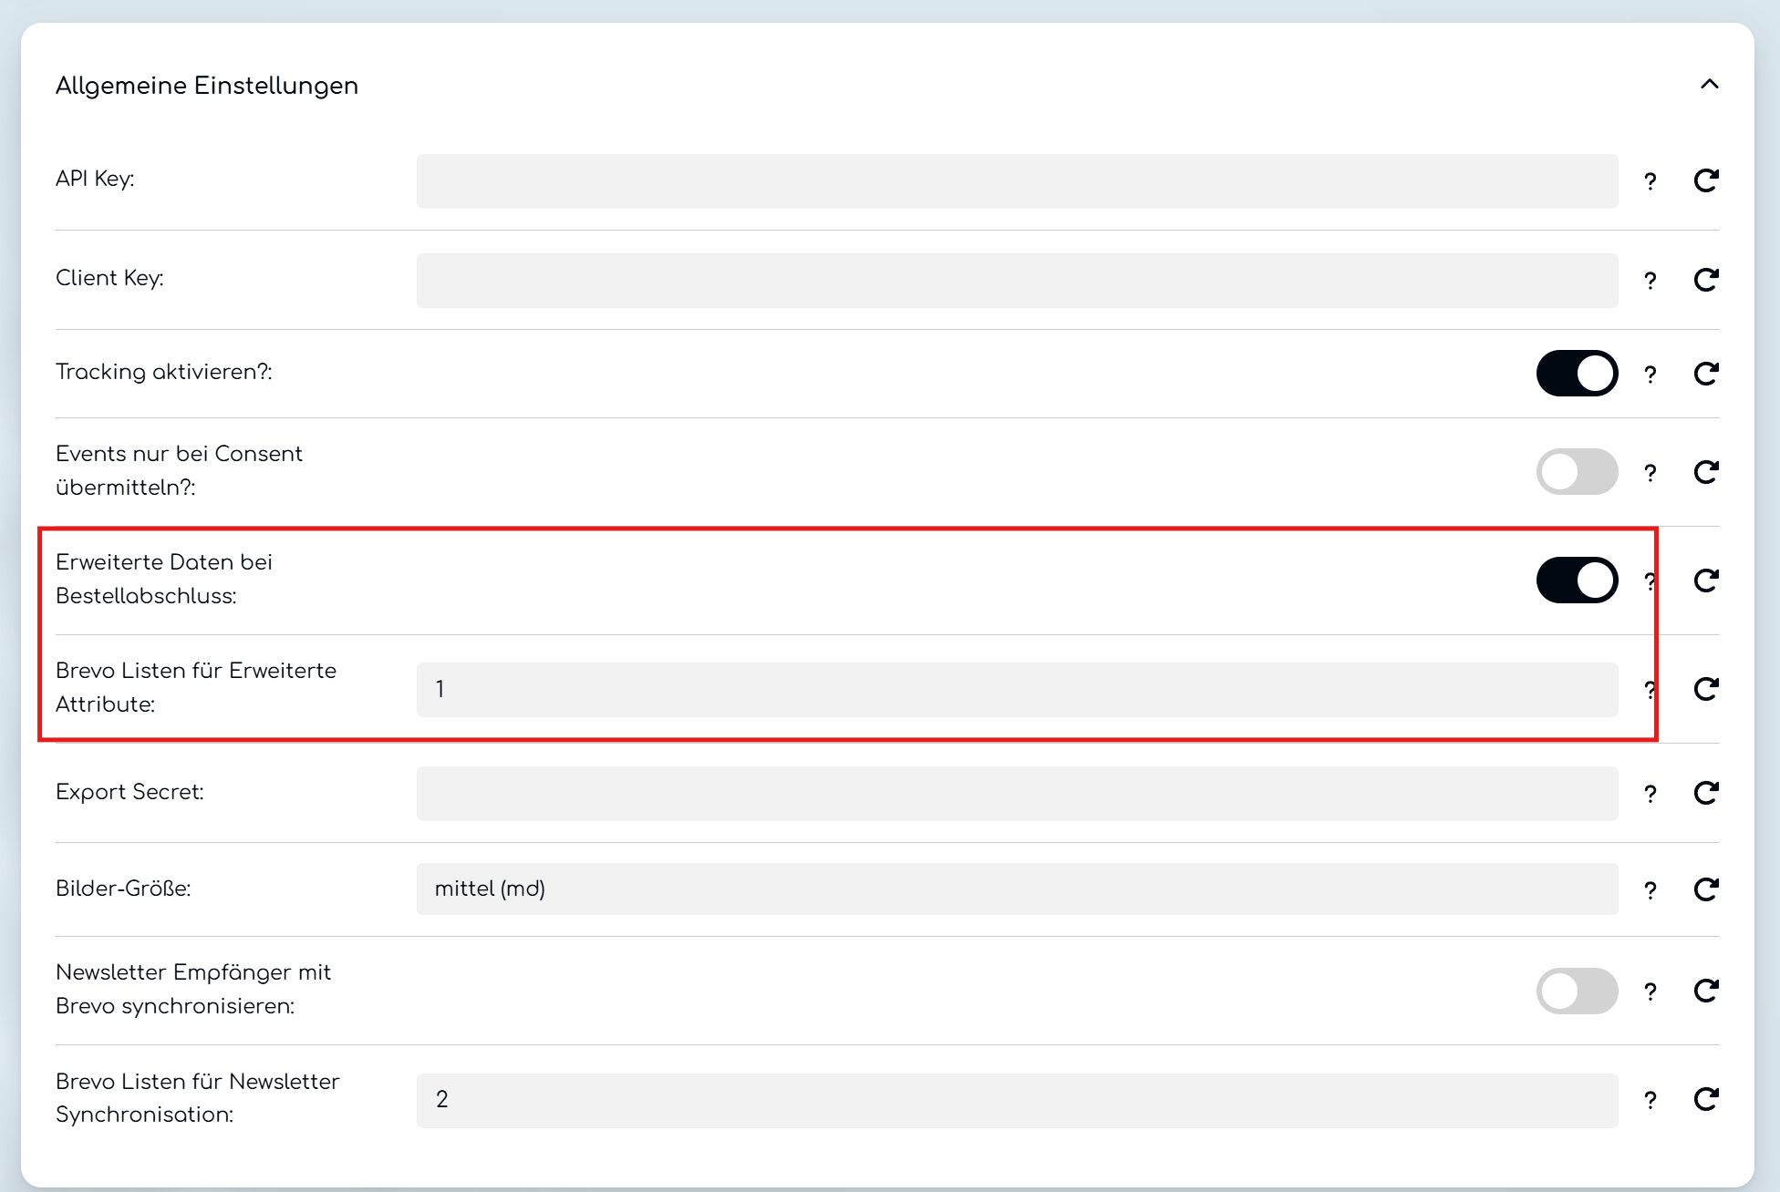The image size is (1780, 1192).
Task: Enable Events nur bei Consent toggle
Action: click(x=1577, y=472)
